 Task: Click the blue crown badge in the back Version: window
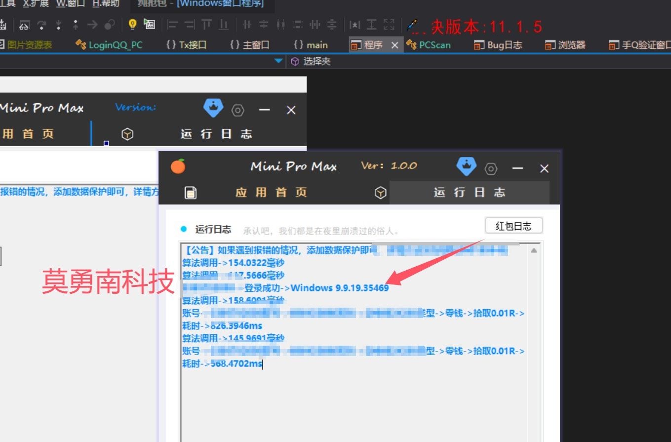tap(213, 108)
